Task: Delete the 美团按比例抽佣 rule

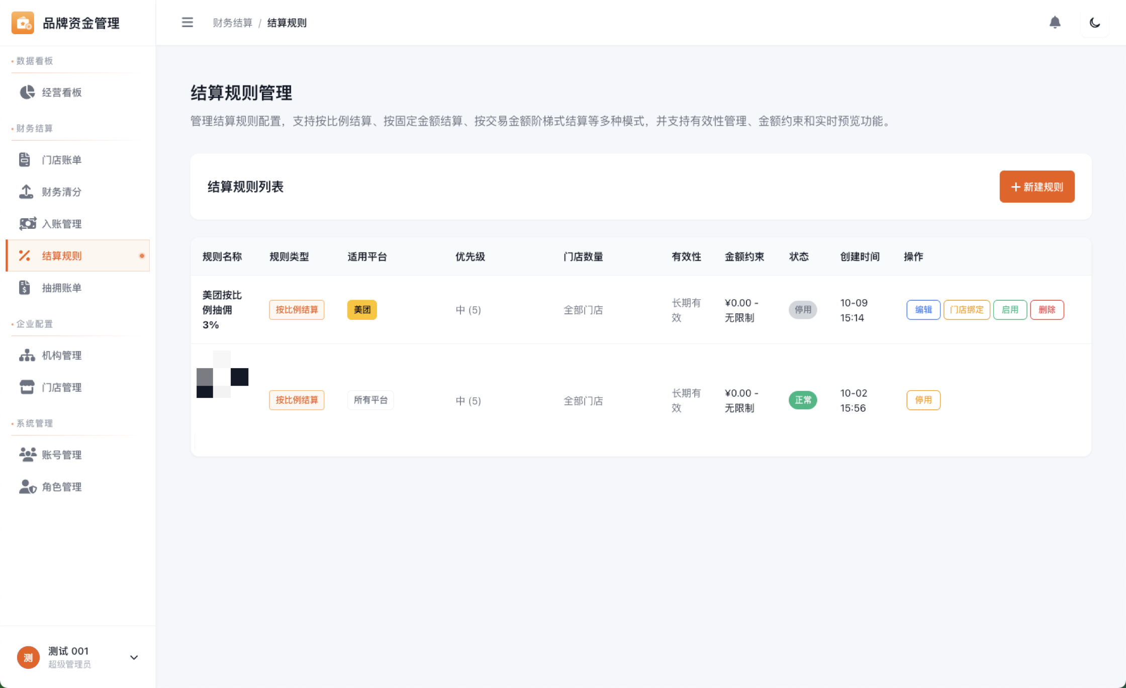Action: (1047, 310)
